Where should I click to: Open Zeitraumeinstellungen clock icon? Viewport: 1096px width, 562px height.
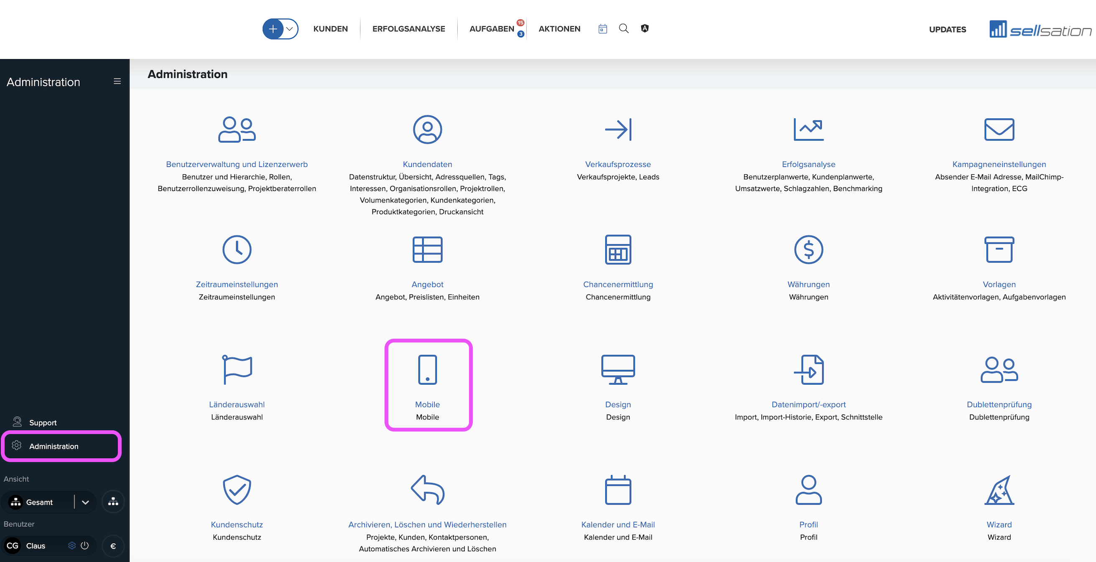click(x=237, y=250)
